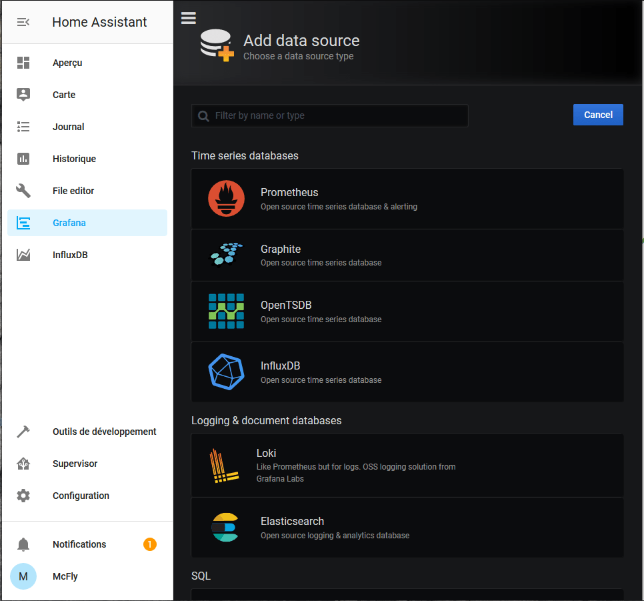
Task: Open the Notifications bell icon
Action: (x=23, y=544)
